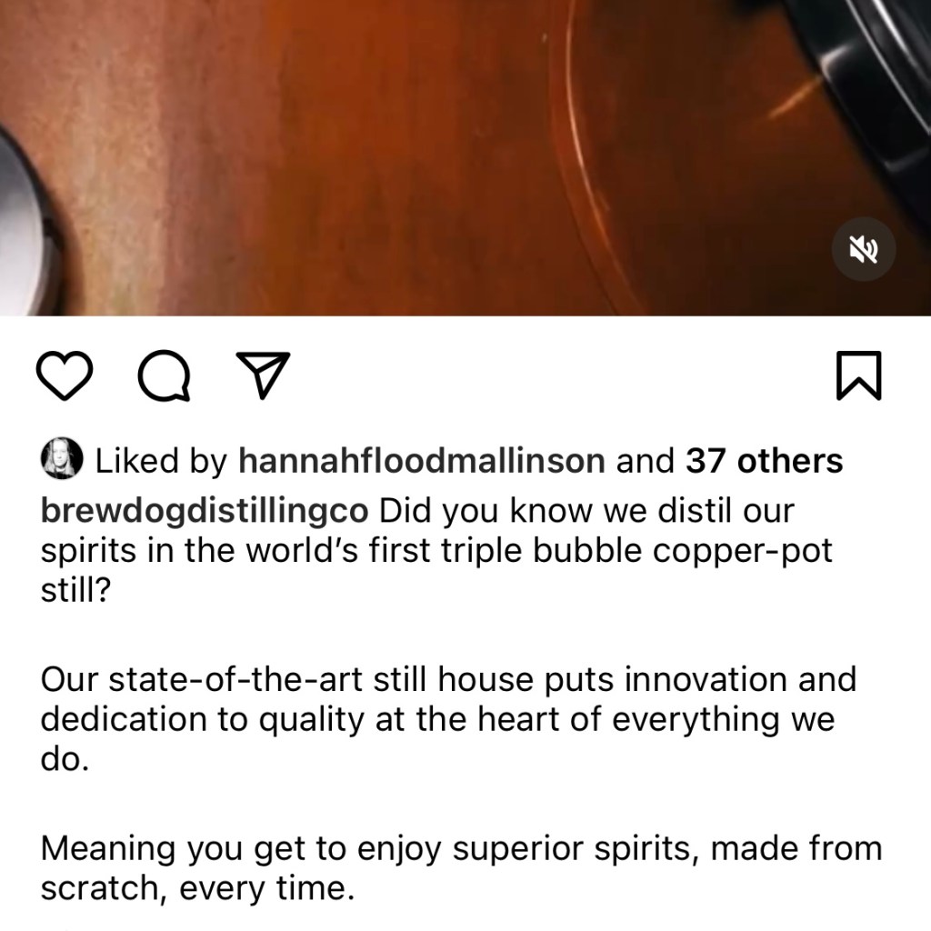Click the "Liked by" text

click(161, 461)
